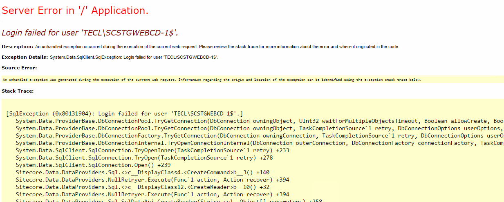The width and height of the screenshot is (504, 202).
Task: Click the "An unhandled exception was generated" source error text
Action: click(212, 80)
